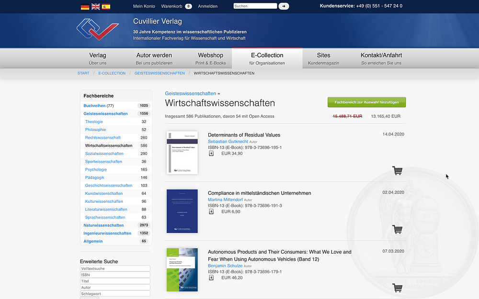Open Autonomous Products book cover thumbnail
The image size is (479, 299).
point(182,270)
